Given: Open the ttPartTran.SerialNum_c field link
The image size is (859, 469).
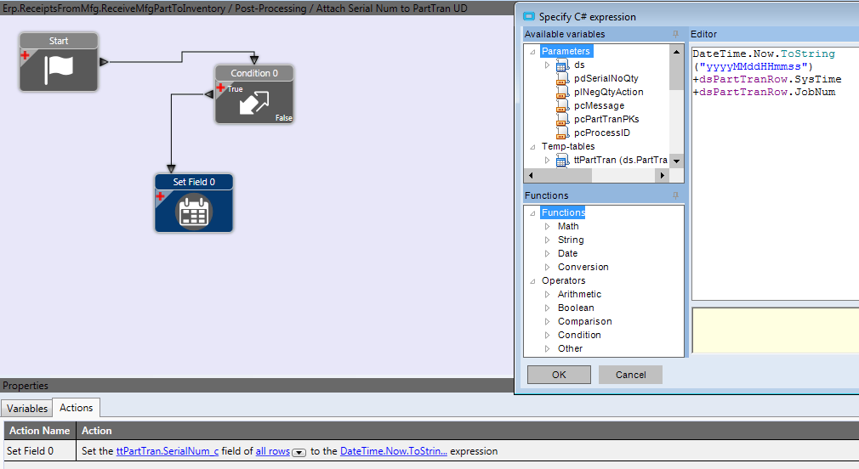Looking at the screenshot, I should pyautogui.click(x=167, y=451).
